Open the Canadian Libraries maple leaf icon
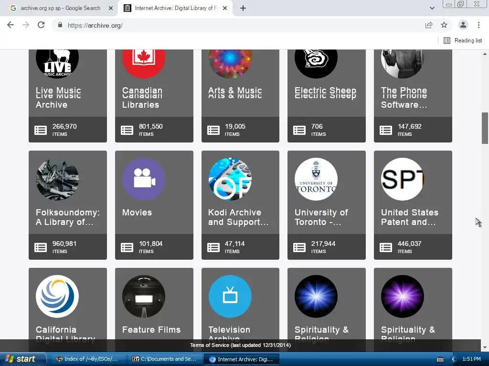489x366 pixels. pyautogui.click(x=143, y=64)
